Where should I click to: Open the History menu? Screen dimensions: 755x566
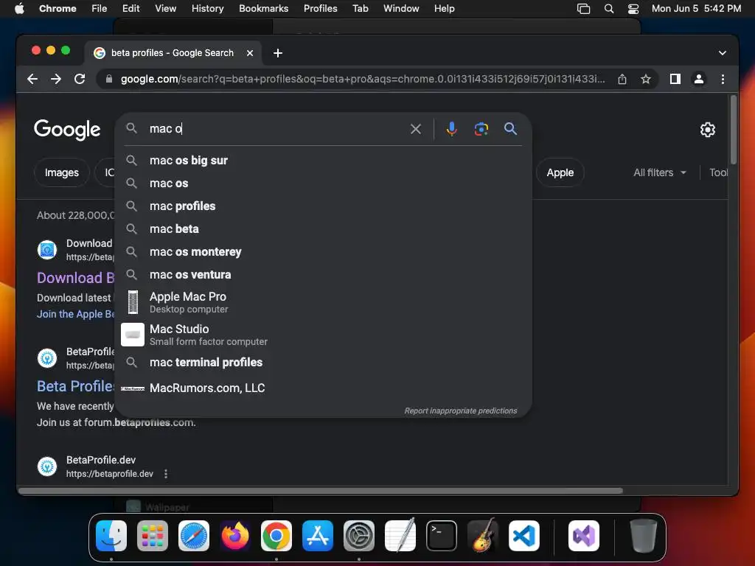tap(207, 9)
